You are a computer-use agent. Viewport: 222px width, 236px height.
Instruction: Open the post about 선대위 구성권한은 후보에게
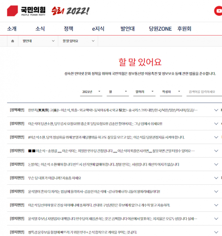tap(99, 205)
